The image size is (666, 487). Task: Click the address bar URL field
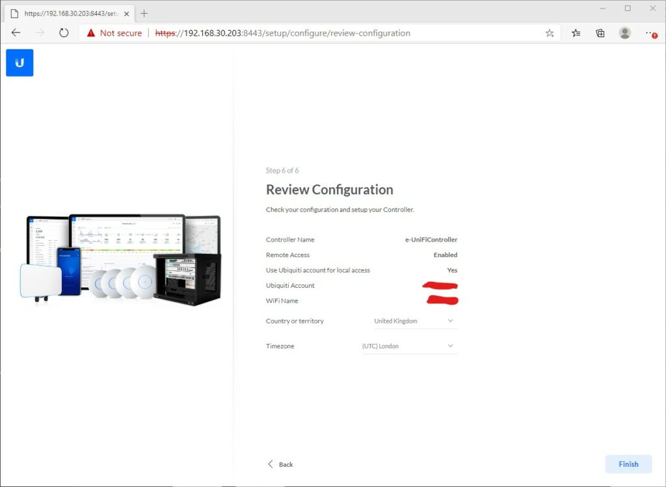(319, 33)
